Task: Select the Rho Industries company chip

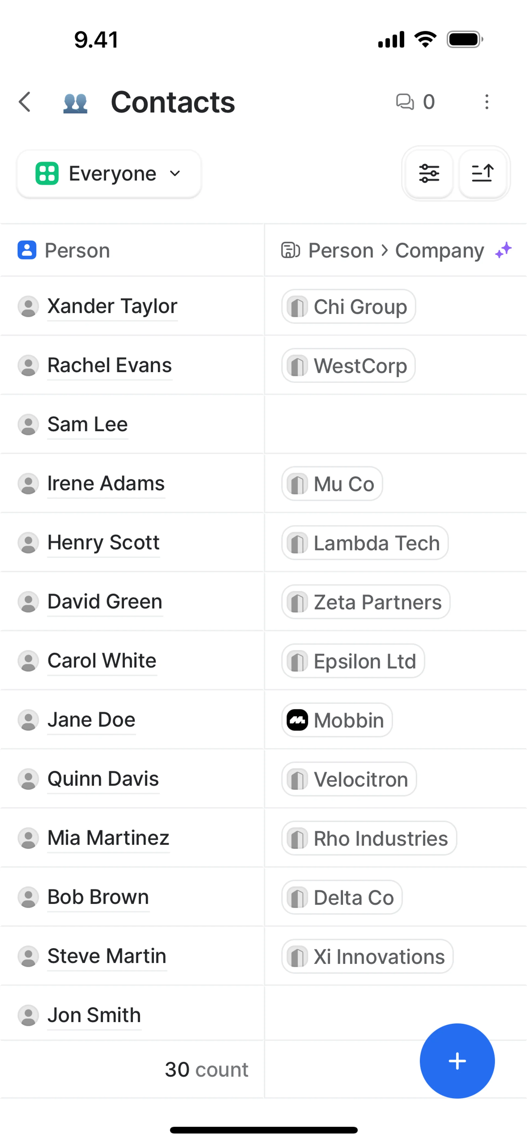Action: pos(369,838)
